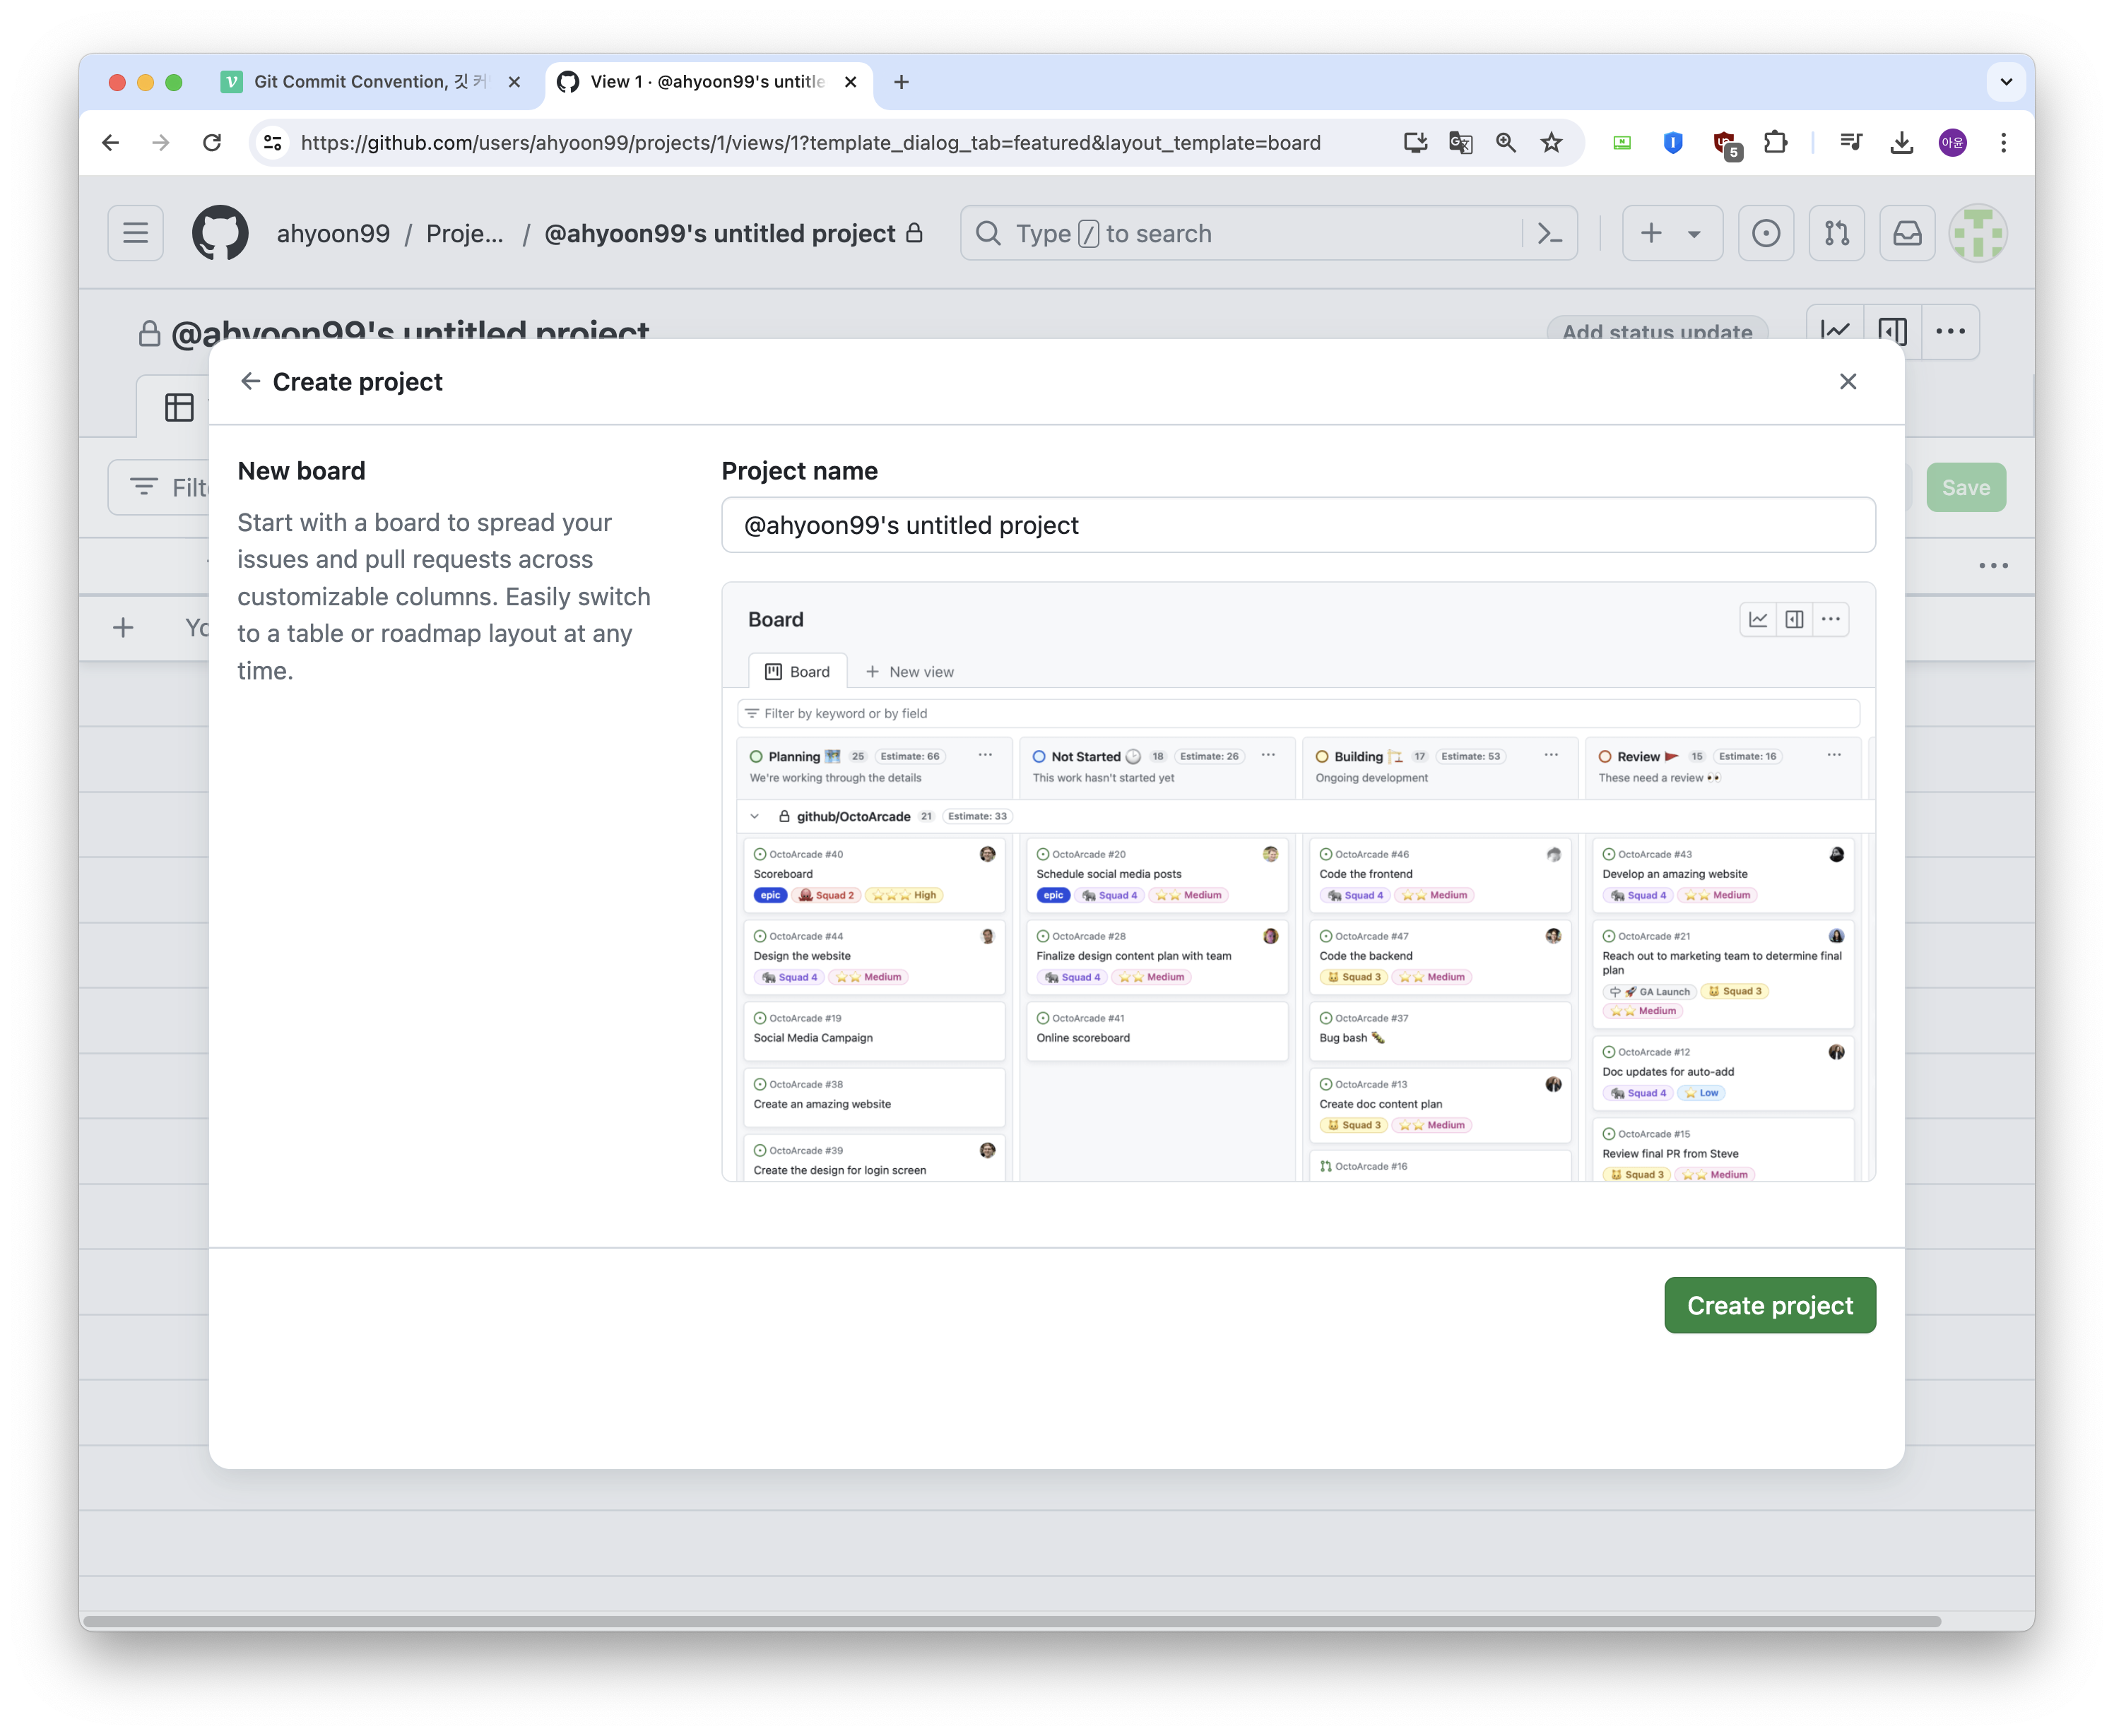Click the horizontal scrollbar at bottom
This screenshot has width=2114, height=1736.
click(1010, 1621)
